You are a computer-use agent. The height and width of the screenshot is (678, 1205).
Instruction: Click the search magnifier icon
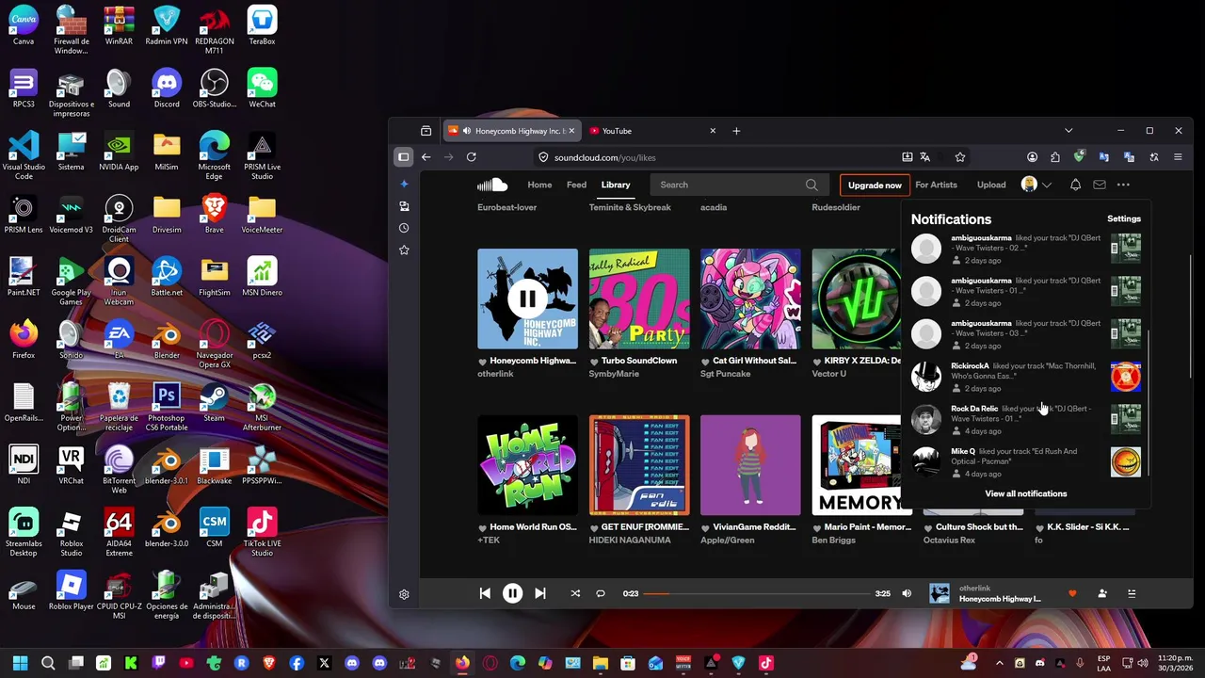[x=811, y=185]
